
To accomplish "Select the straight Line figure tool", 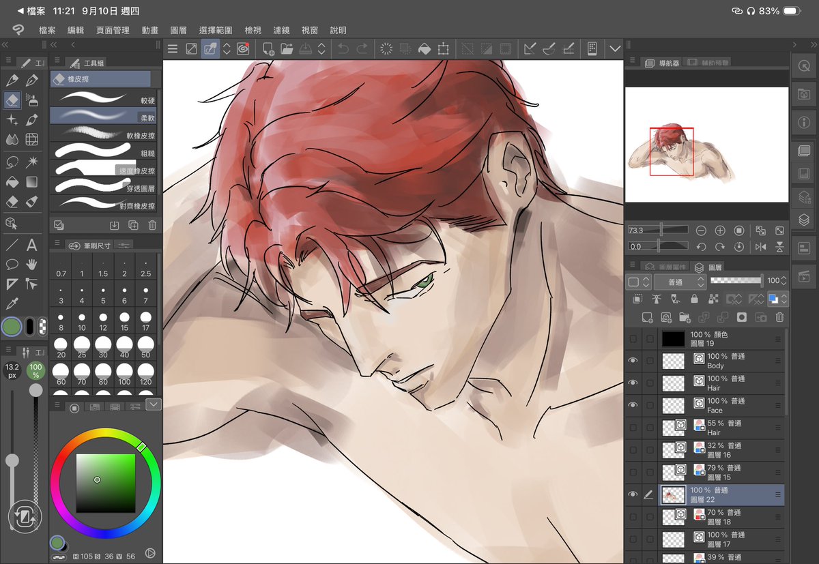I will 12,245.
